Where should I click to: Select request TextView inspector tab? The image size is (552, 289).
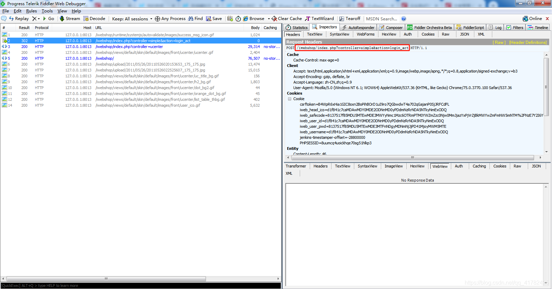tap(315, 35)
